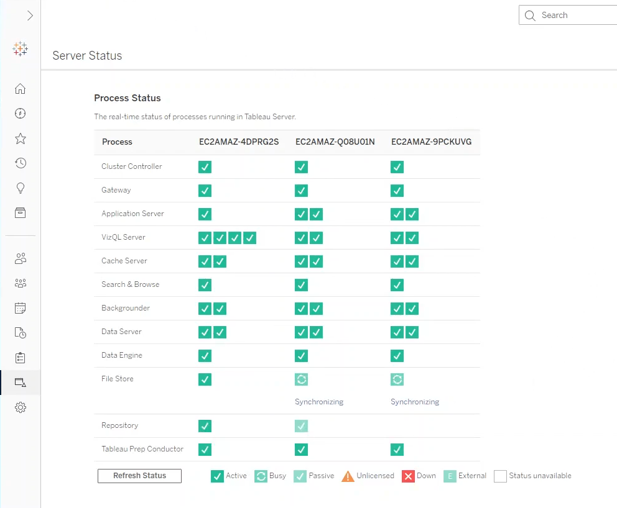Image resolution: width=617 pixels, height=508 pixels.
Task: Click Data Engine status for EC2AMAZ-Q08U01N
Action: tap(301, 356)
